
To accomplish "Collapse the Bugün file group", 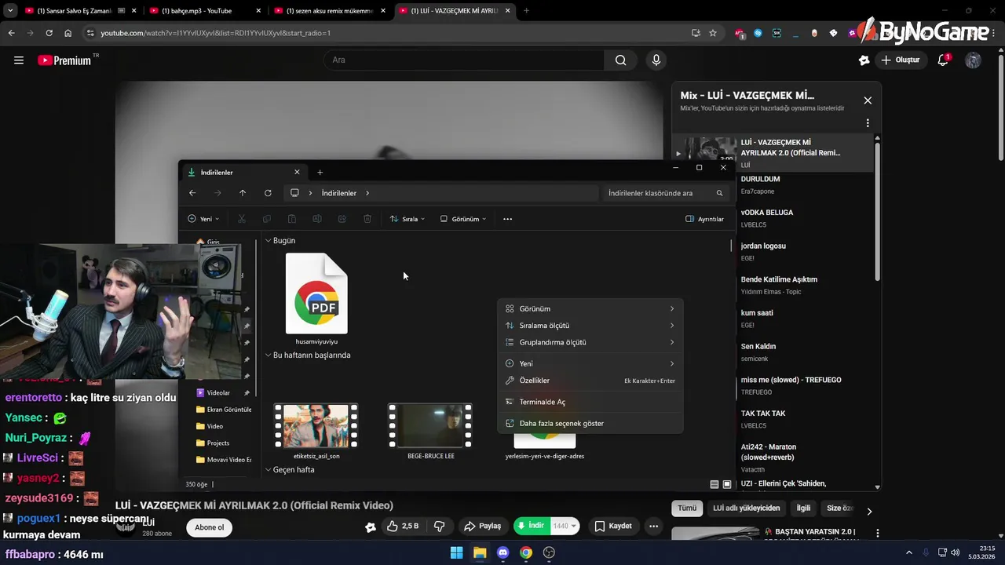I will tap(268, 241).
